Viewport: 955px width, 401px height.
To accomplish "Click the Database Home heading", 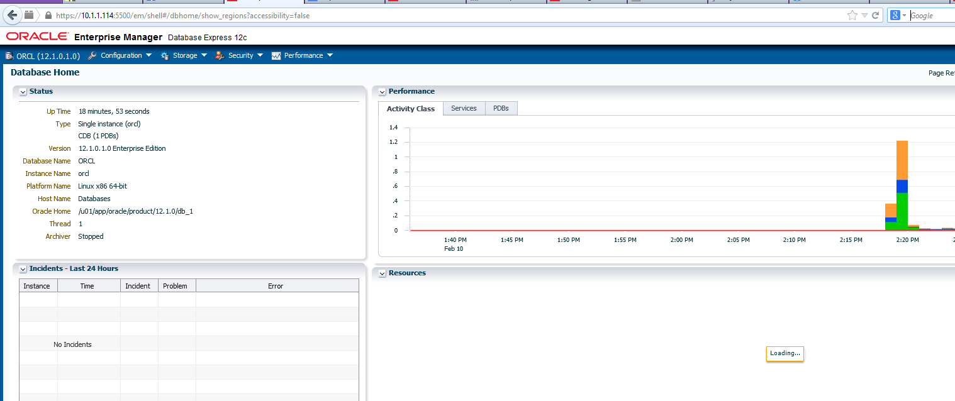I will 45,72.
